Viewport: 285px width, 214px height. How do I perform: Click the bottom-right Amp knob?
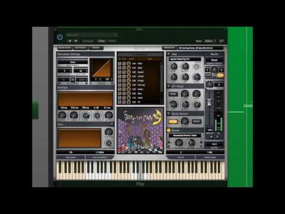coord(197,77)
